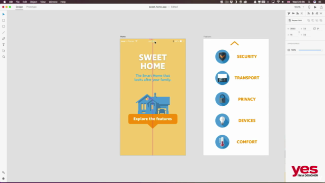This screenshot has height=183, width=325.
Task: Click the rotation angle icon
Action: [x=314, y=28]
